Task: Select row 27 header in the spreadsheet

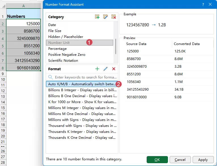Action: (x=3, y=157)
